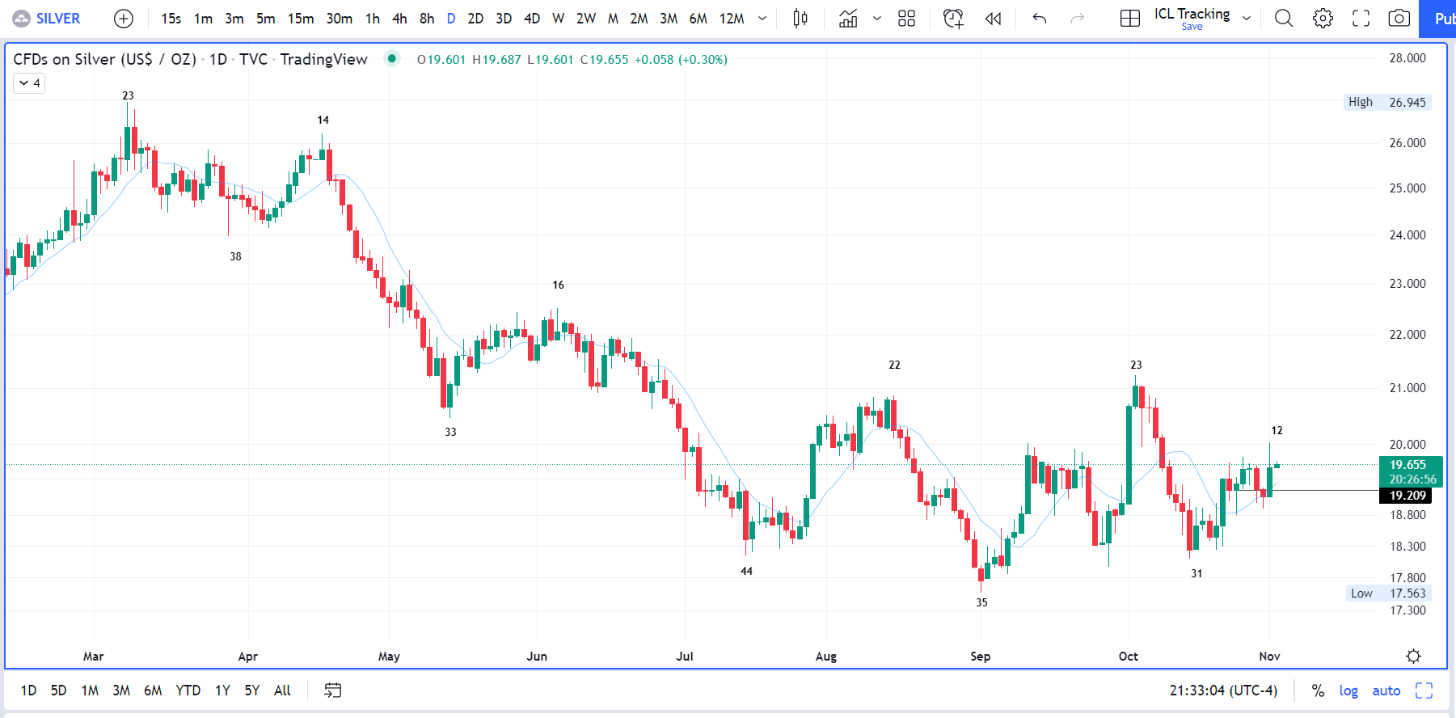Screen dimensions: 1456x718
Task: Open quick search magnifier icon
Action: point(1284,19)
